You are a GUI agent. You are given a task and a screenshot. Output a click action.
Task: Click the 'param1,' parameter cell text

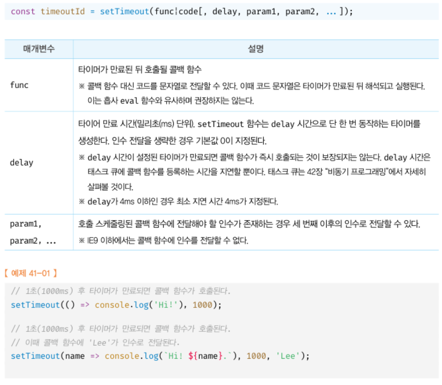[26, 224]
